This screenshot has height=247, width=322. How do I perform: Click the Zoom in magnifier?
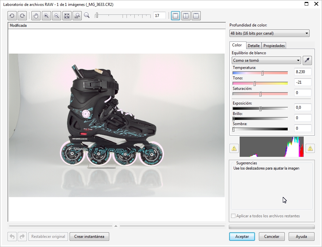click(x=46, y=16)
